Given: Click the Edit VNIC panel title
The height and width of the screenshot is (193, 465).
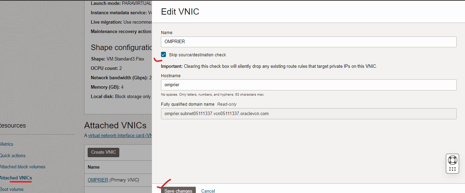Looking at the screenshot, I should (x=180, y=11).
